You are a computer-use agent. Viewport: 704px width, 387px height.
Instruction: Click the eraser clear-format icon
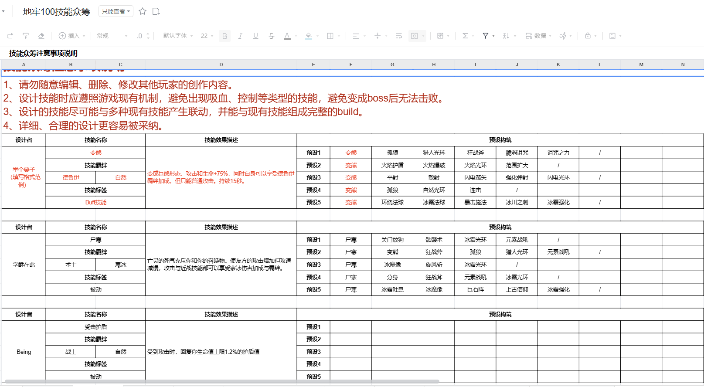[x=41, y=36]
